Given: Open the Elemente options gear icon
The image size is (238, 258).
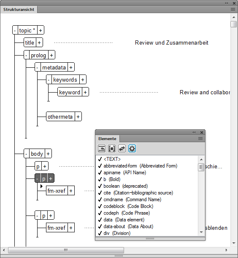Looking at the screenshot, I should pyautogui.click(x=132, y=149).
